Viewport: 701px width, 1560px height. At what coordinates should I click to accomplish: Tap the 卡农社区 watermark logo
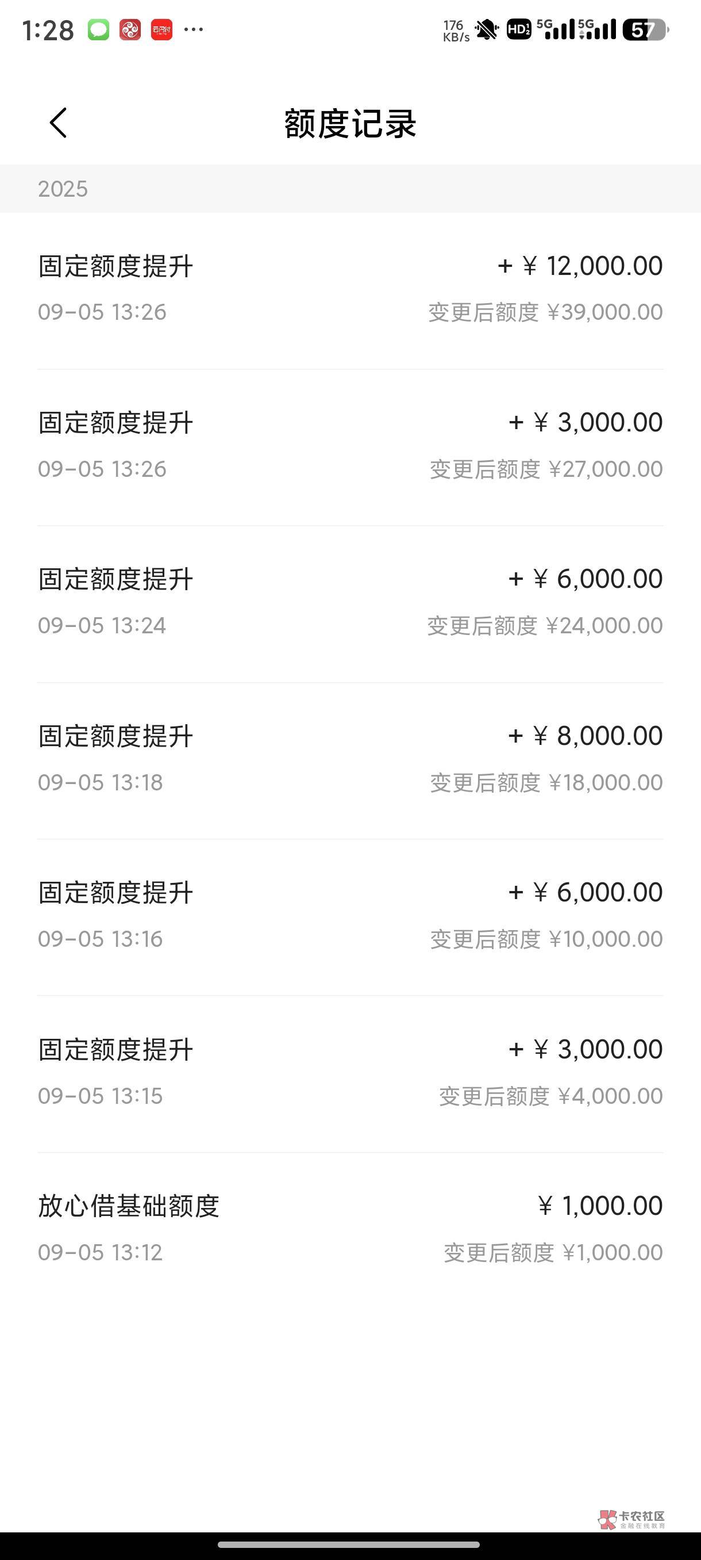[x=631, y=1519]
